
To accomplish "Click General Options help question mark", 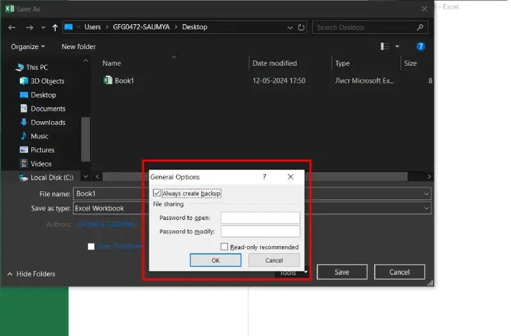I will point(264,177).
